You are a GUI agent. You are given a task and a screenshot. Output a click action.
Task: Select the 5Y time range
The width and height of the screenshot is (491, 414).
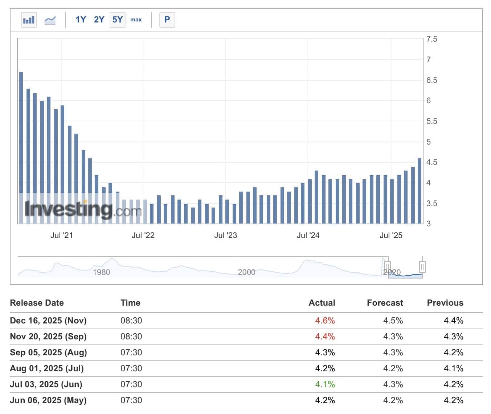[x=118, y=20]
